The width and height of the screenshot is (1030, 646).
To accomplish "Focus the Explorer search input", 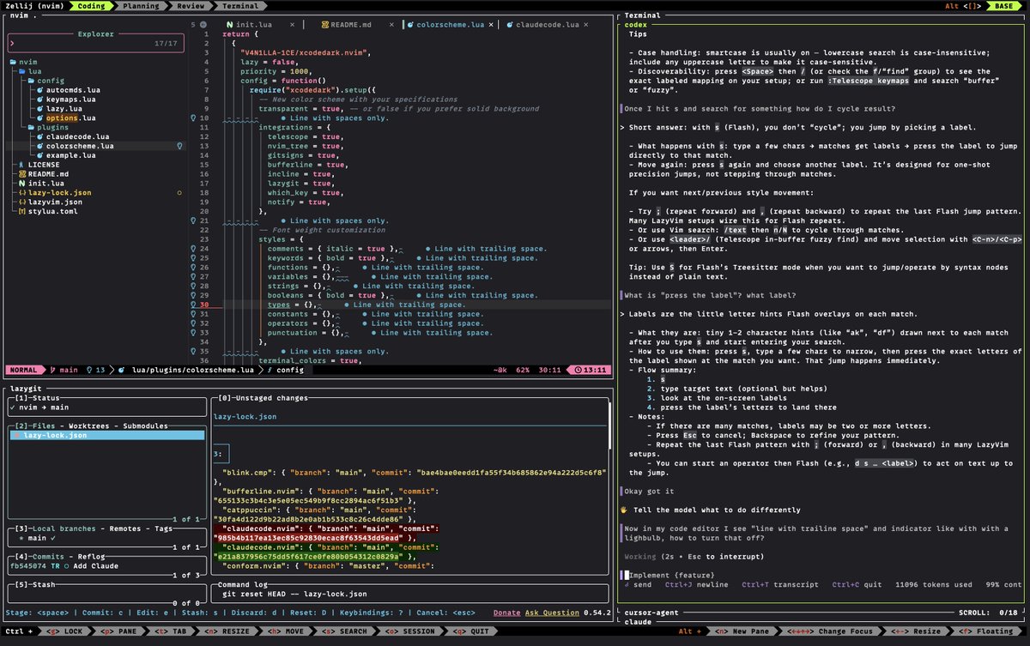I will 94,42.
